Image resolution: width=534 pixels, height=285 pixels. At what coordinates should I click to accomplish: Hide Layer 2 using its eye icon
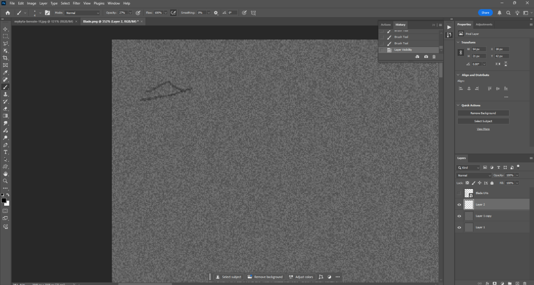(x=459, y=205)
